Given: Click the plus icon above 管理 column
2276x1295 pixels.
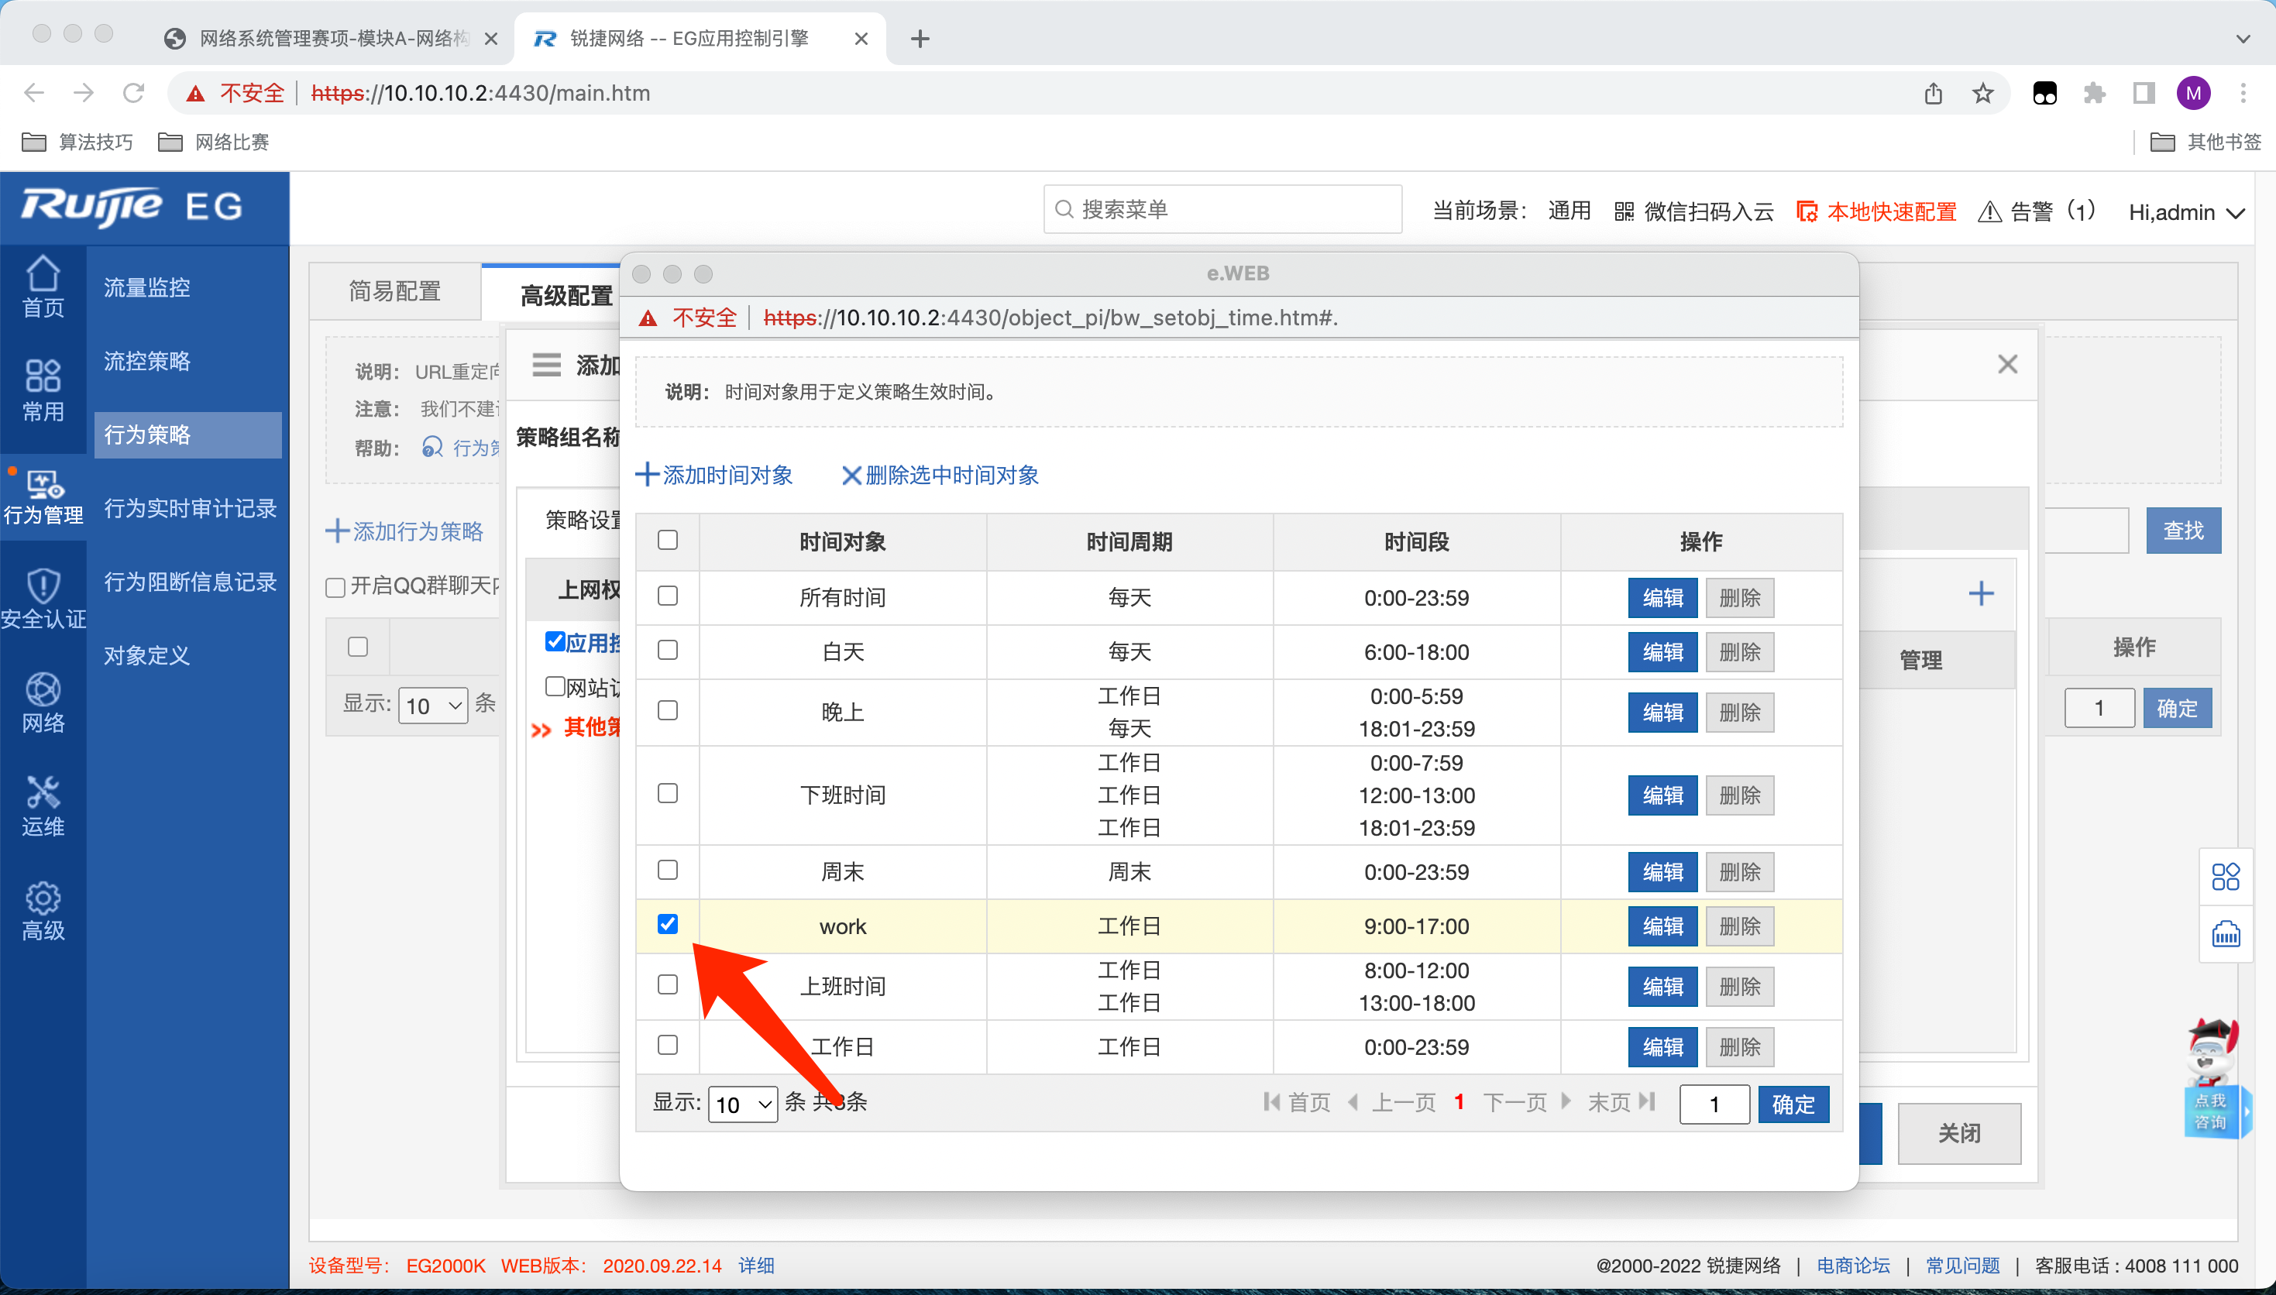Looking at the screenshot, I should click(1981, 593).
